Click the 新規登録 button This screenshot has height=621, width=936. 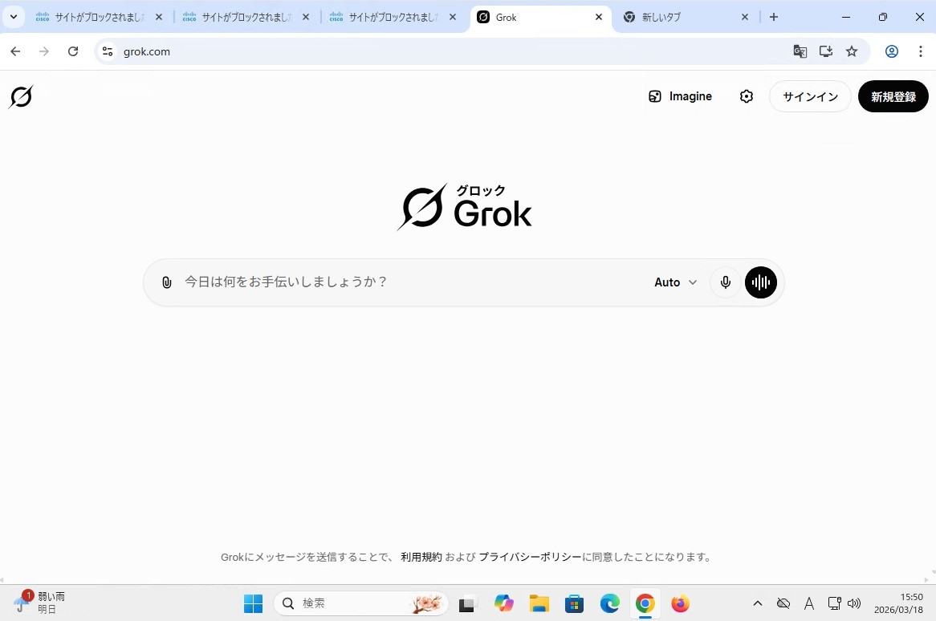tap(893, 96)
